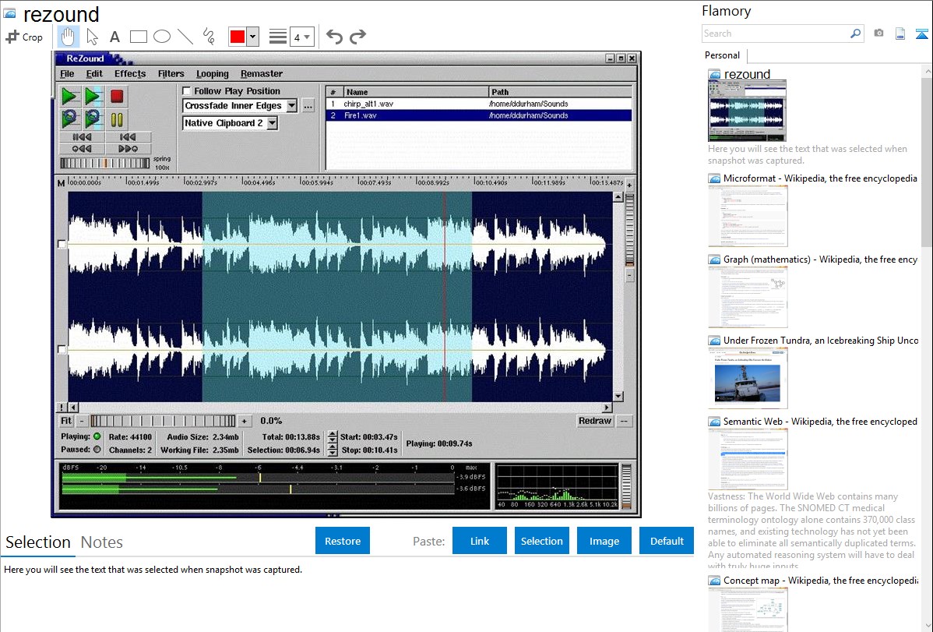
Task: Open the File menu in ReZound
Action: (67, 74)
